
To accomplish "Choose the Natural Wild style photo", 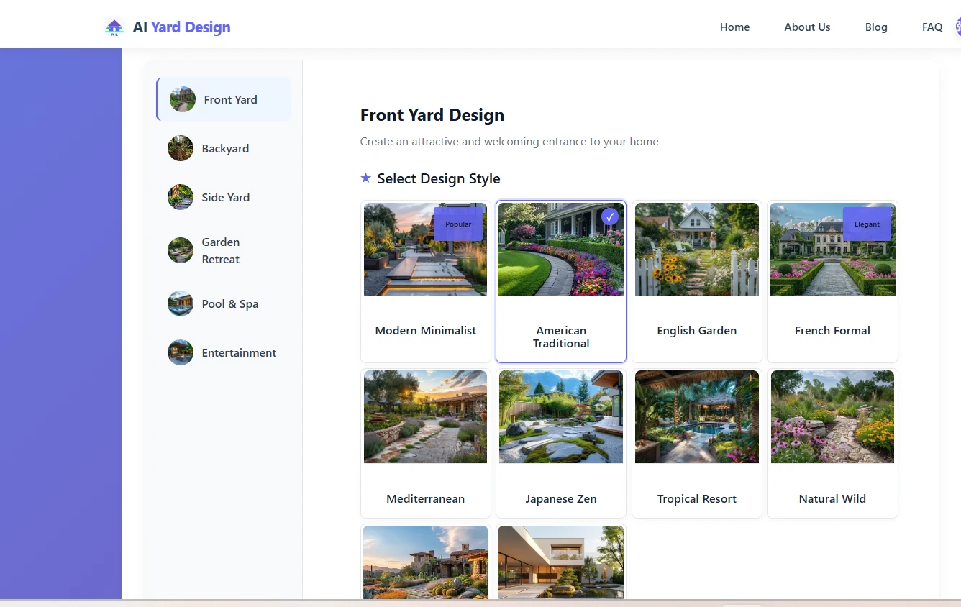I will point(832,416).
